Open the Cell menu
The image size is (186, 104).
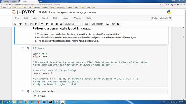click(55, 18)
